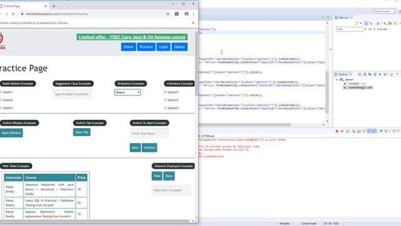Viewport: 401px width, 226px height.
Task: Click the Open Tab button
Action: click(x=82, y=132)
